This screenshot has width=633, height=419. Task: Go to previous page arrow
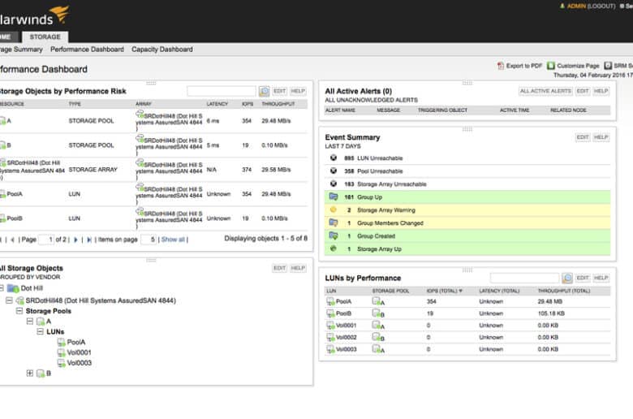(x=12, y=240)
